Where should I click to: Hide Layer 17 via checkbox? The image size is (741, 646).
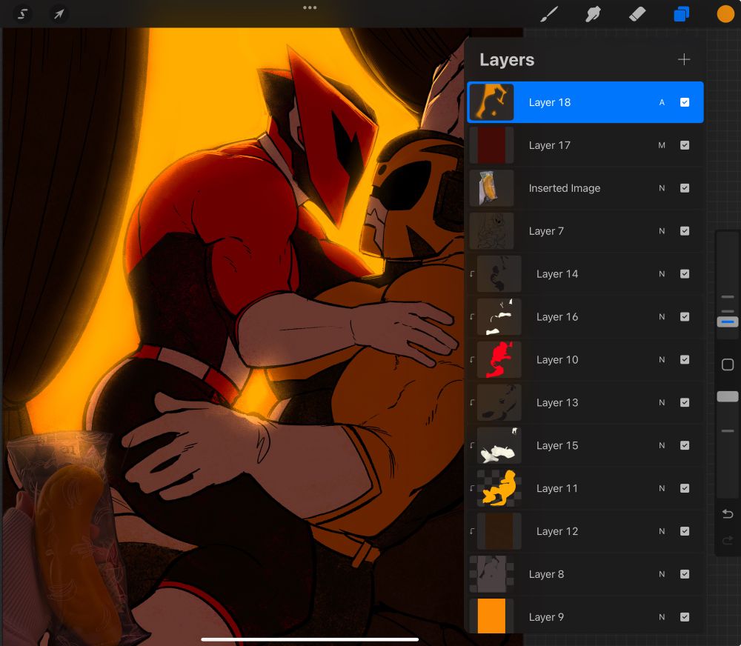tap(684, 145)
